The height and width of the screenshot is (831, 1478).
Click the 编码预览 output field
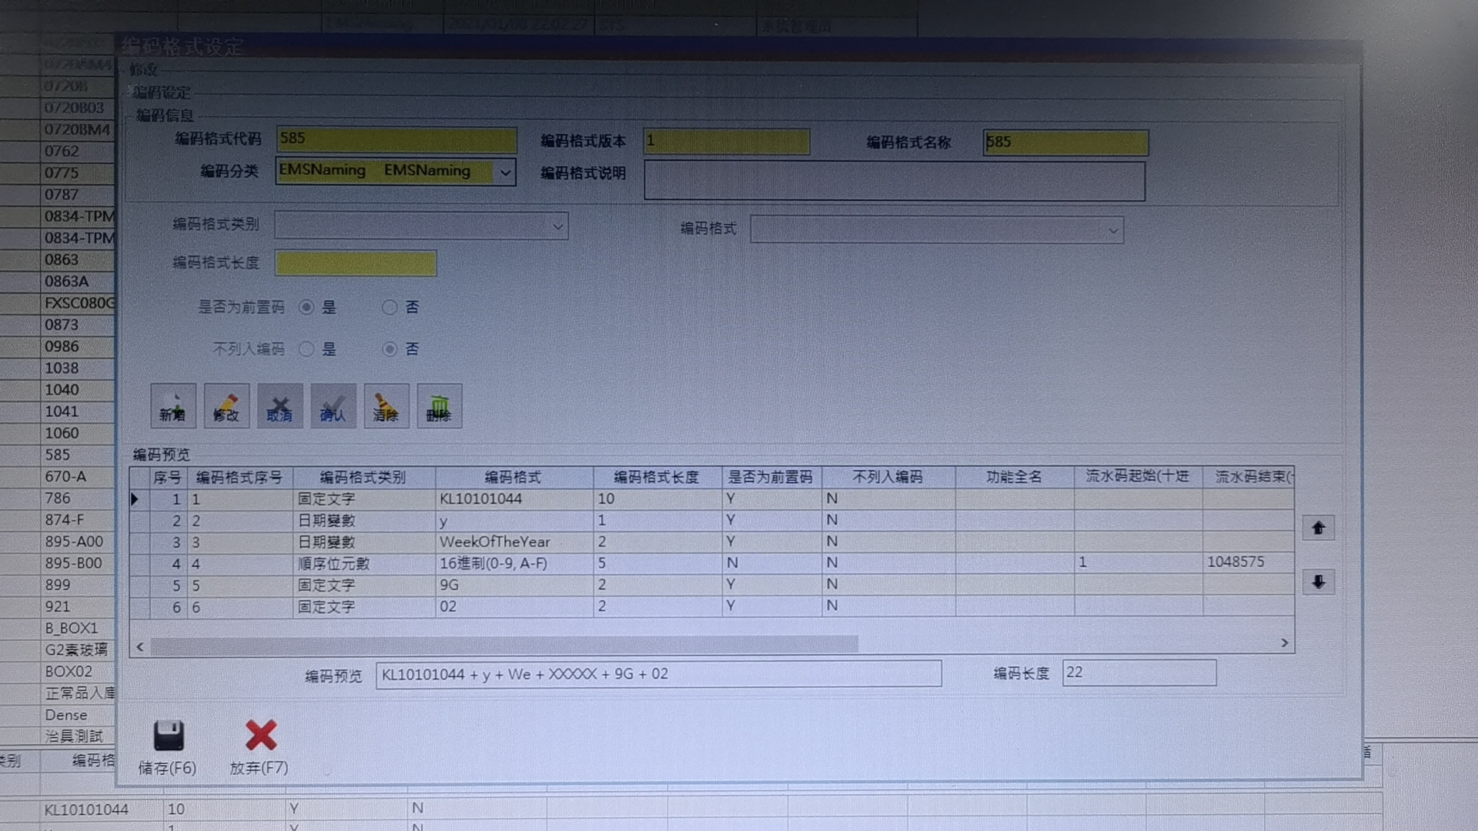tap(658, 674)
